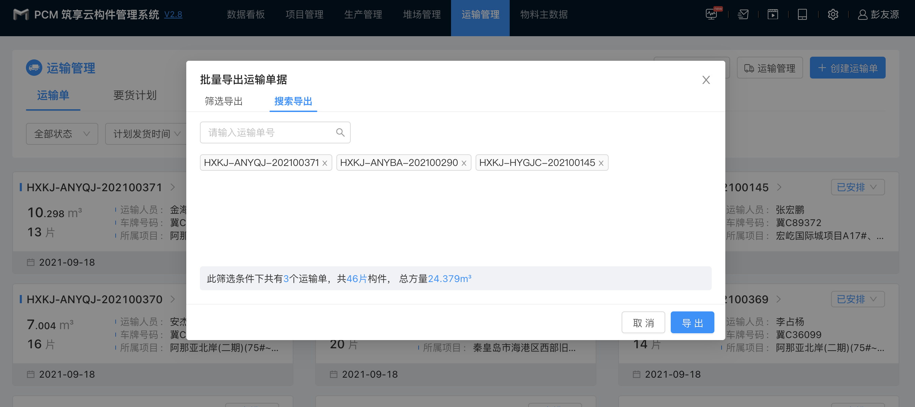The width and height of the screenshot is (915, 407).
Task: Open 生产管理 menu
Action: click(363, 15)
